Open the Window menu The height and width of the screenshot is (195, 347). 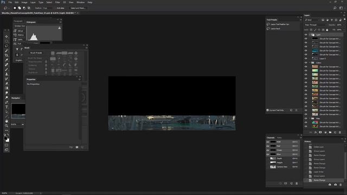[x=81, y=2]
